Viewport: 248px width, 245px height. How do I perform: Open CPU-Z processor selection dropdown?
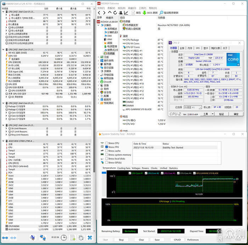pos(200,107)
